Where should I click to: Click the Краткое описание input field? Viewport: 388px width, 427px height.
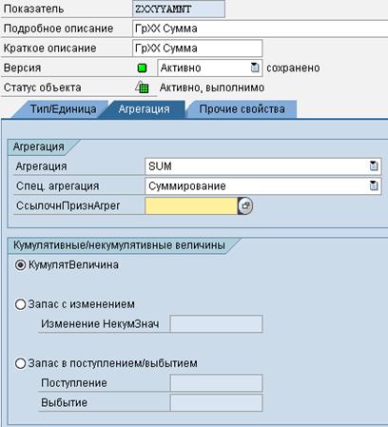tap(198, 49)
